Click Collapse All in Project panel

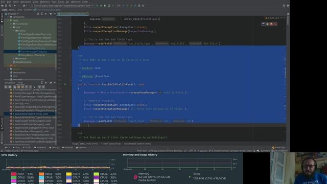pos(45,14)
